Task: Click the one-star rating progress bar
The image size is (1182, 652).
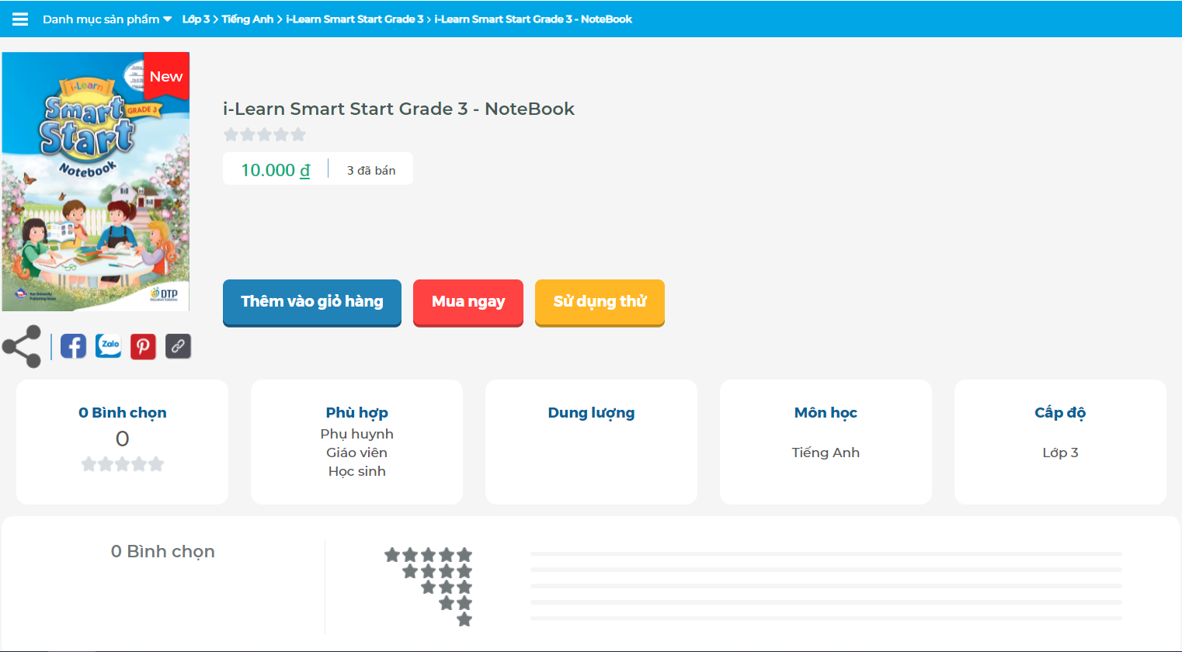Action: coord(826,619)
